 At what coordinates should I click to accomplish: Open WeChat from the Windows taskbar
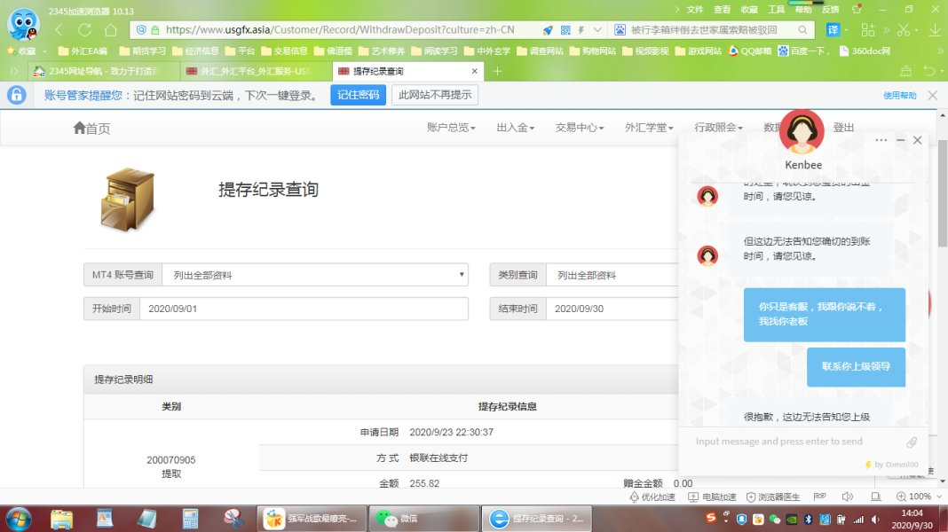pyautogui.click(x=396, y=518)
